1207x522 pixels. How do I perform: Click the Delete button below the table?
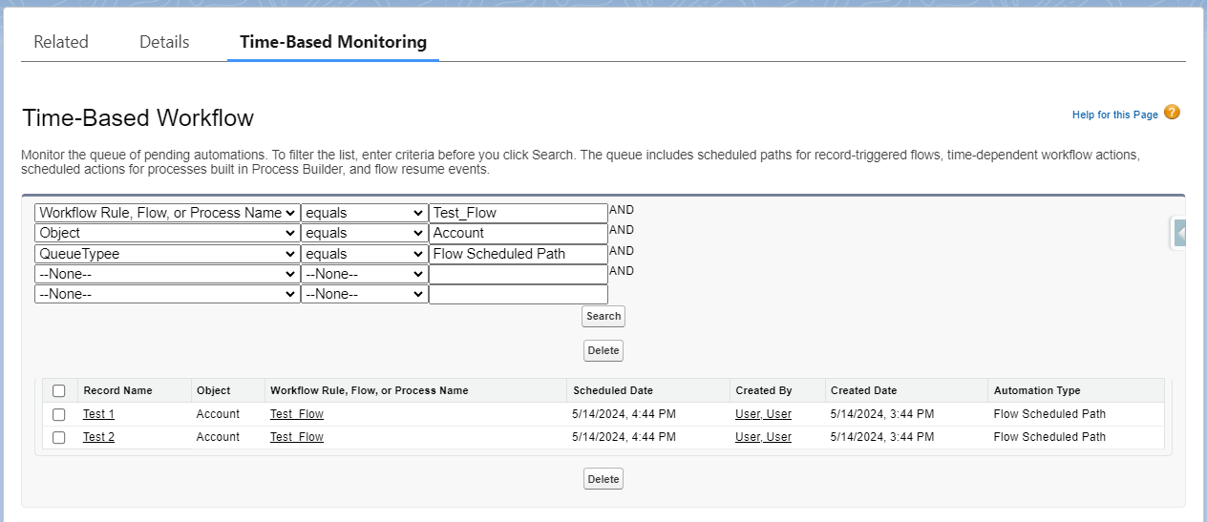click(603, 479)
